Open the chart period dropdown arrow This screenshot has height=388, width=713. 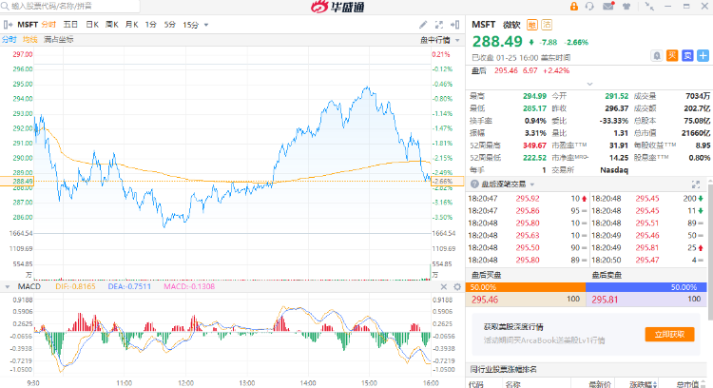(206, 25)
